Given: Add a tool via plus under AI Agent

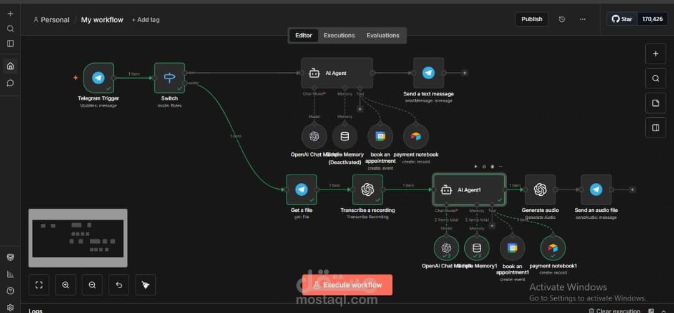Looking at the screenshot, I should [x=360, y=109].
